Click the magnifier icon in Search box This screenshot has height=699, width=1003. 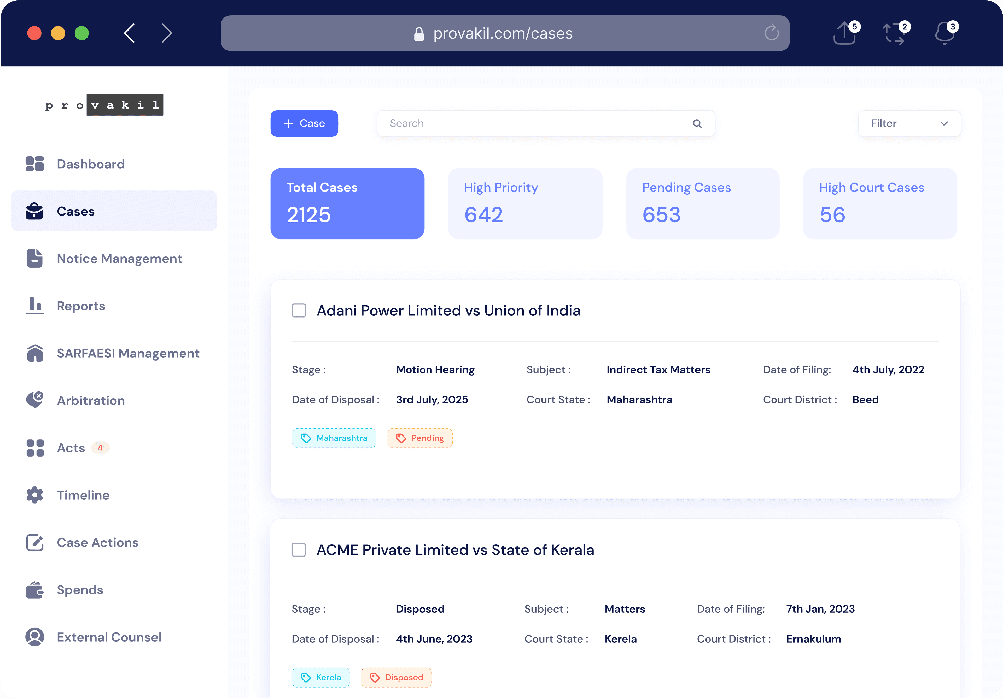pos(697,123)
